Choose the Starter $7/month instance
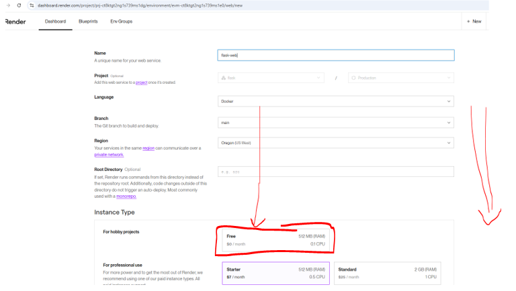 click(x=275, y=272)
